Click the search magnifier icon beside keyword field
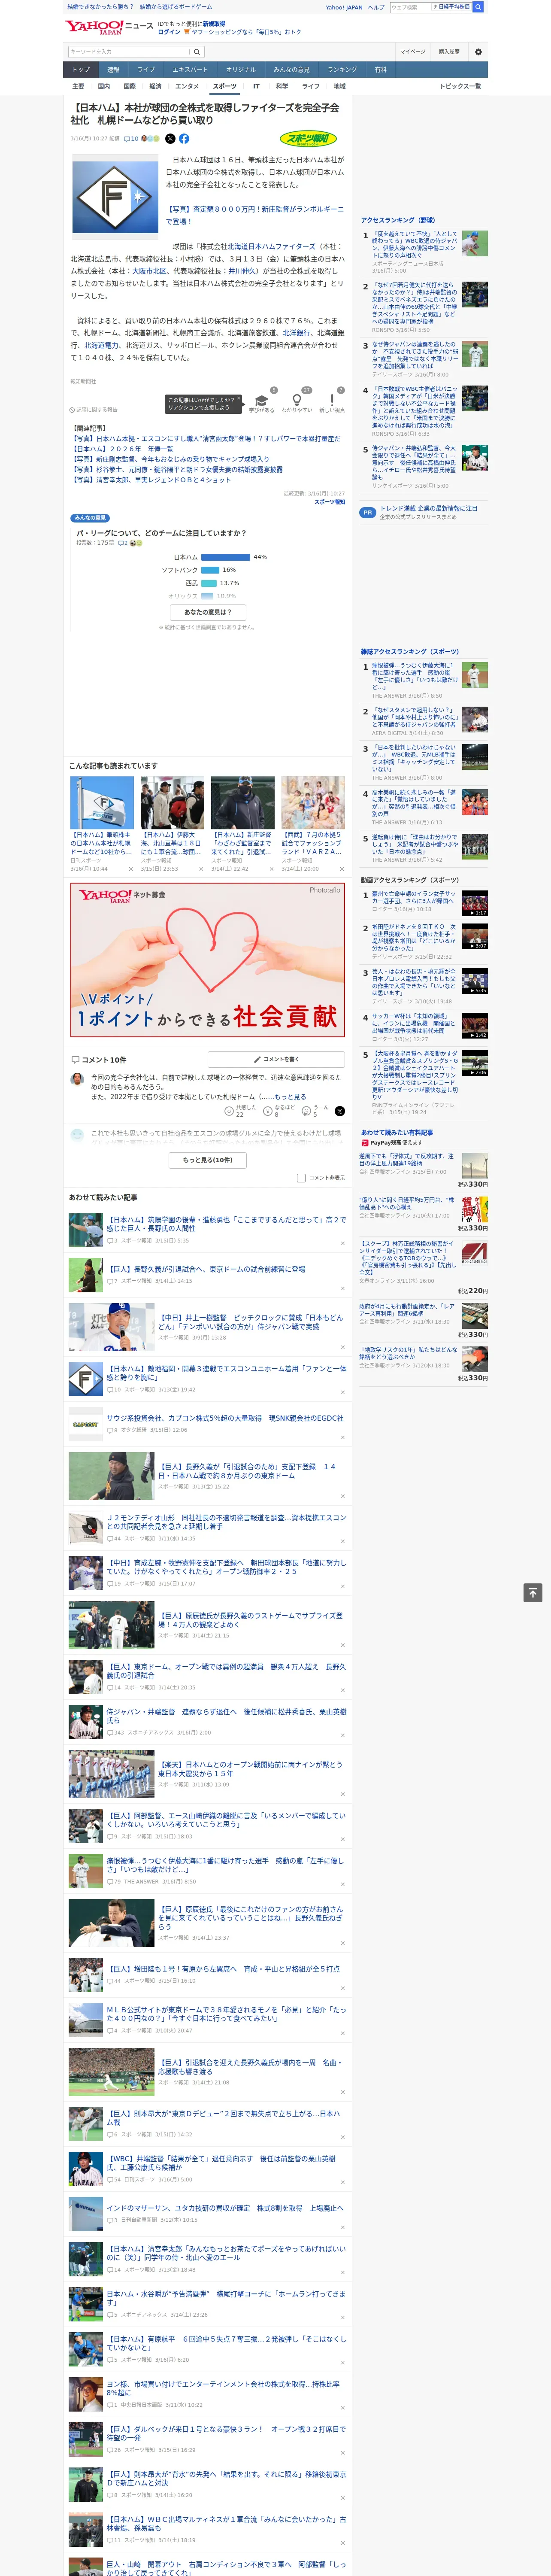The width and height of the screenshot is (551, 2576). coord(197,52)
